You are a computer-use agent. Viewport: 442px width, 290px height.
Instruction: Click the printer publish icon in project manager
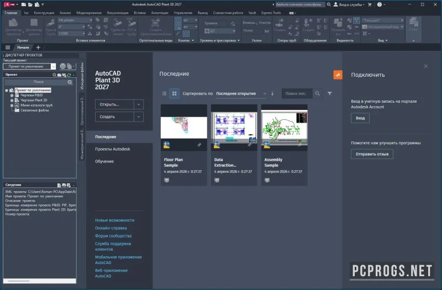click(x=62, y=66)
